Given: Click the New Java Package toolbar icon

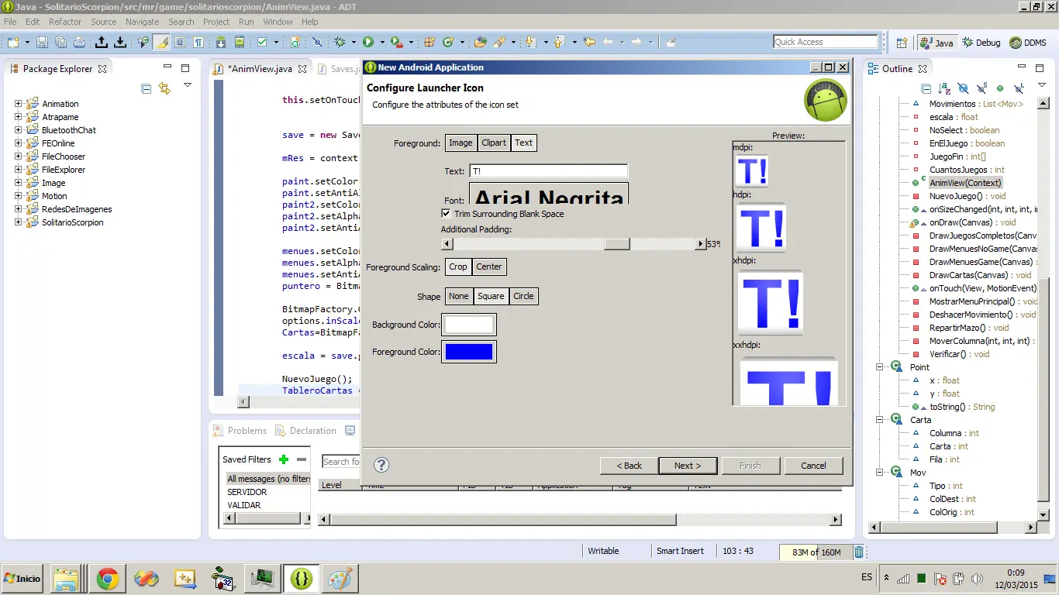Looking at the screenshot, I should pos(429,43).
